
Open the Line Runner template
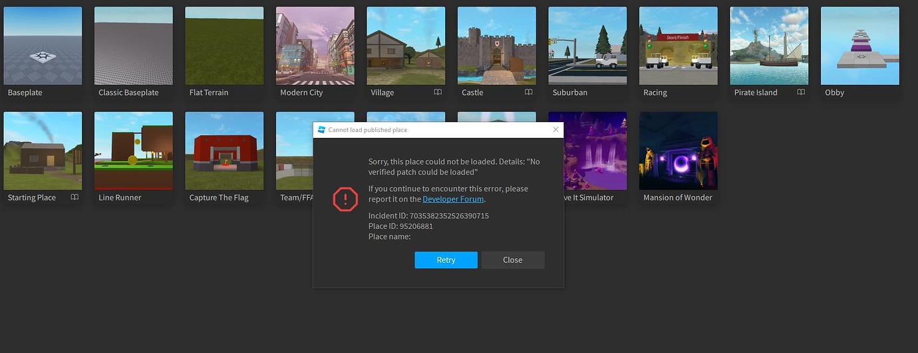tap(134, 151)
